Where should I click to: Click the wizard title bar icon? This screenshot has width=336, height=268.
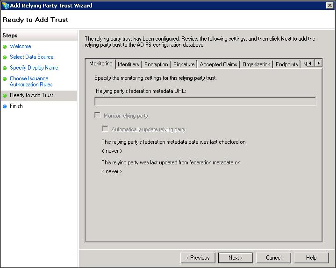coord(5,5)
